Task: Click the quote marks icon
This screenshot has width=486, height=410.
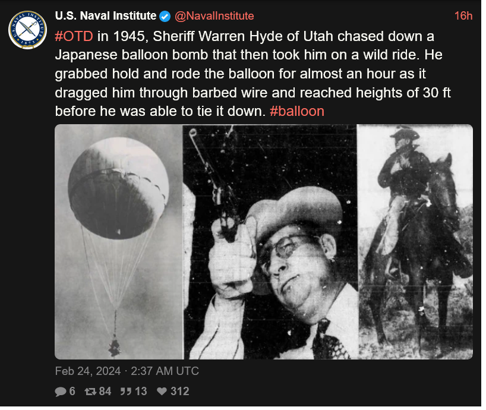Action: tap(126, 392)
